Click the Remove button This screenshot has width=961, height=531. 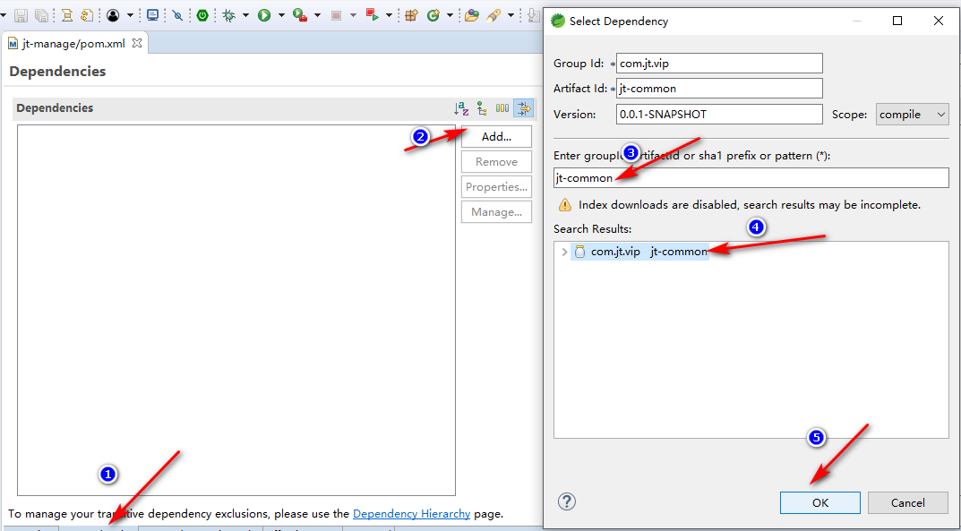coord(496,162)
